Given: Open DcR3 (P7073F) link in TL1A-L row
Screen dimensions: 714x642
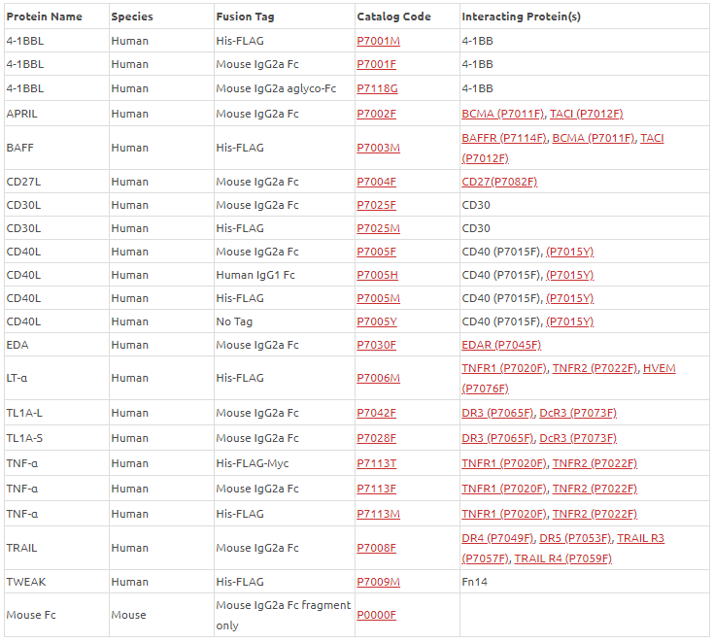Looking at the screenshot, I should click(x=578, y=413).
